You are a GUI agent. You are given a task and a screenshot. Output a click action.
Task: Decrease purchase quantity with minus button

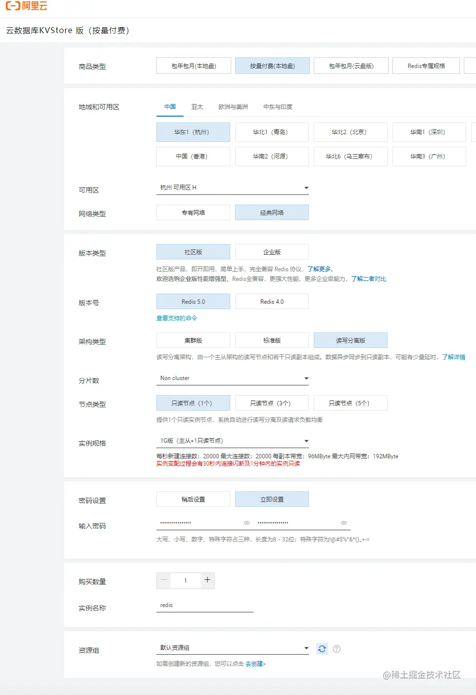pyautogui.click(x=164, y=580)
